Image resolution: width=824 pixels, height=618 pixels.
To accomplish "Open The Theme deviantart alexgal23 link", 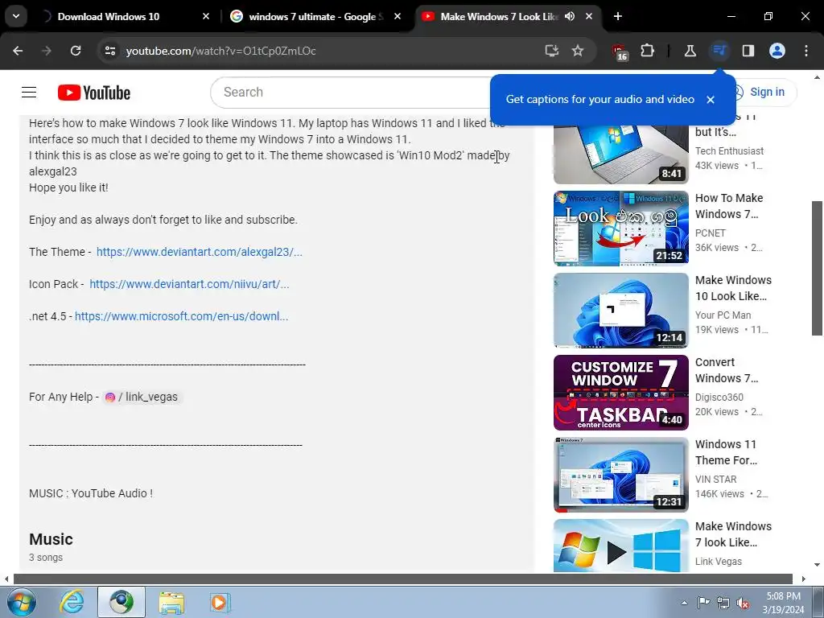I will [200, 252].
